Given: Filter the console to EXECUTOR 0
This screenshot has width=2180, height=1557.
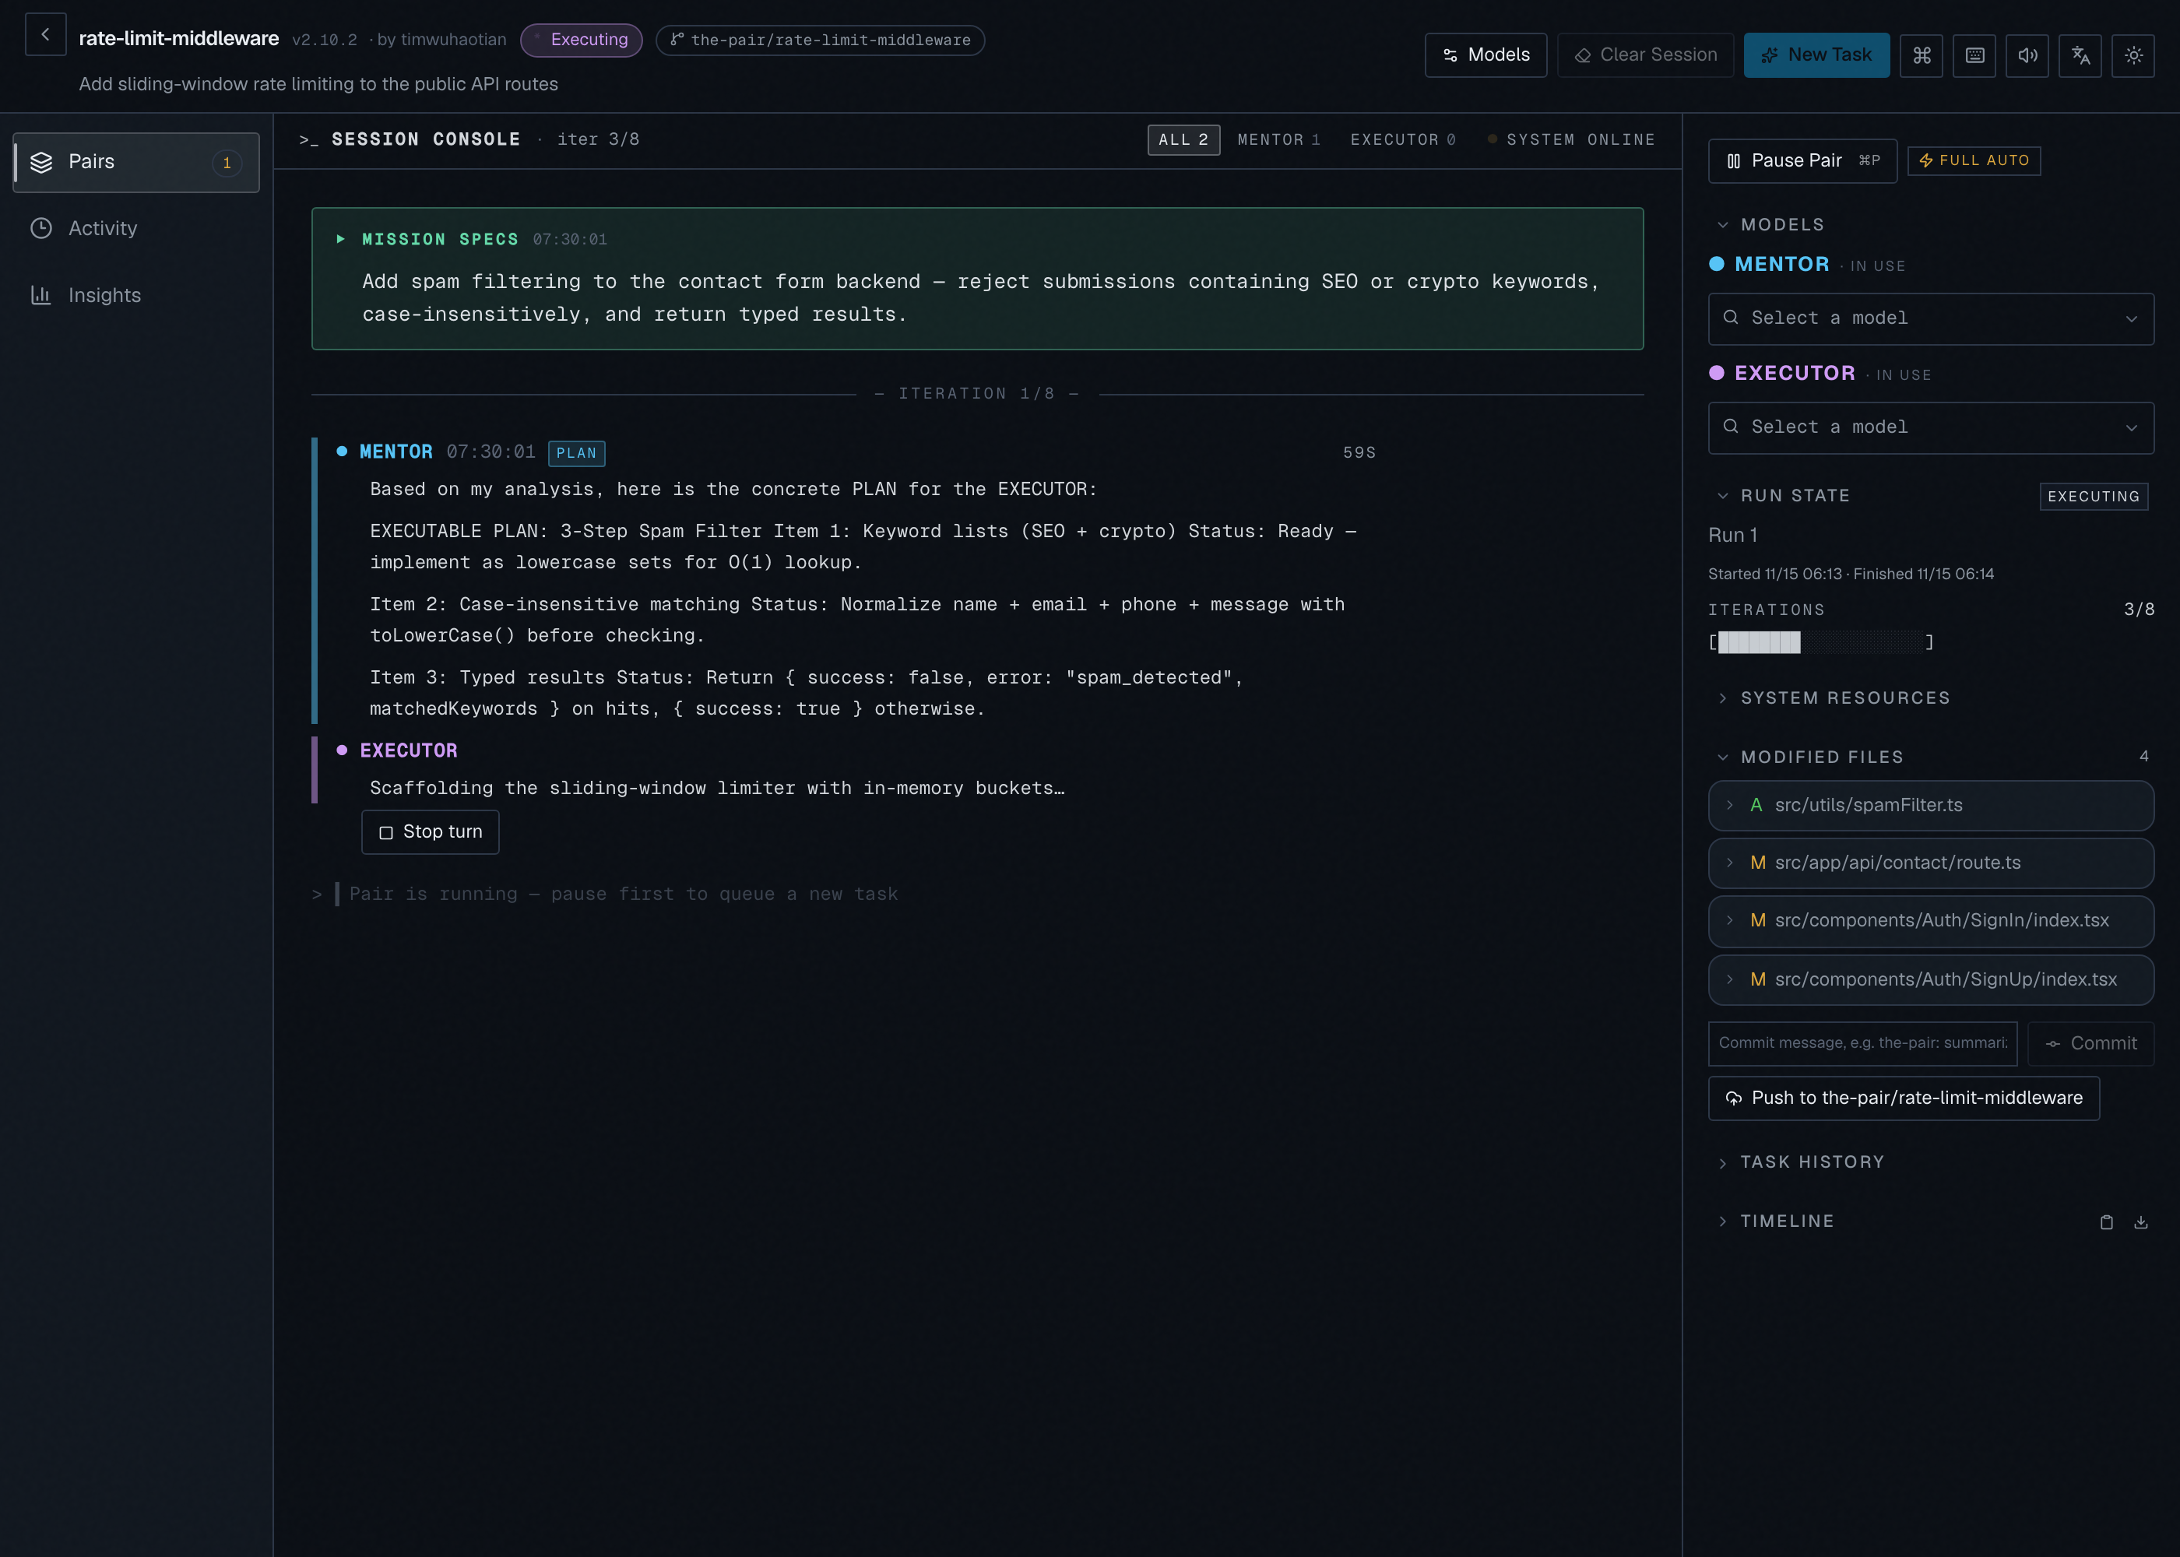Looking at the screenshot, I should click(x=1402, y=140).
